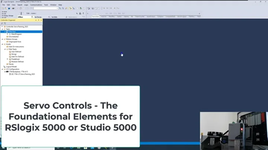This screenshot has width=268, height=150.
Task: Open the Help menu
Action: coord(60,5)
